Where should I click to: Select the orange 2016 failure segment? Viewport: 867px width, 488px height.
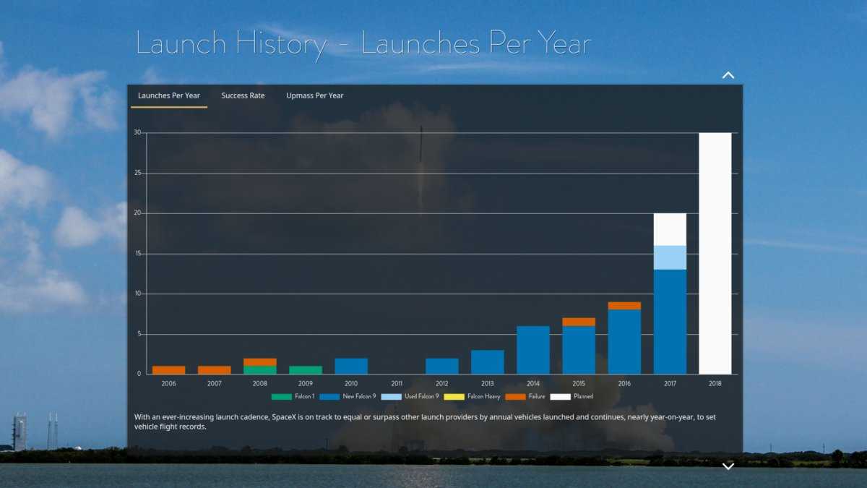click(x=624, y=306)
